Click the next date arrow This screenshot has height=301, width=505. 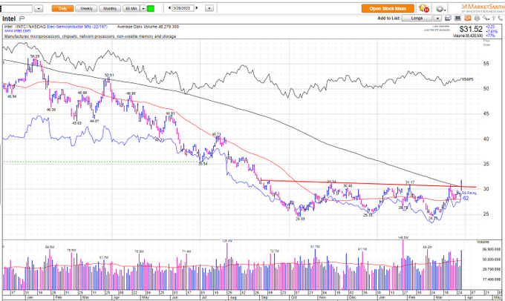tap(197, 8)
